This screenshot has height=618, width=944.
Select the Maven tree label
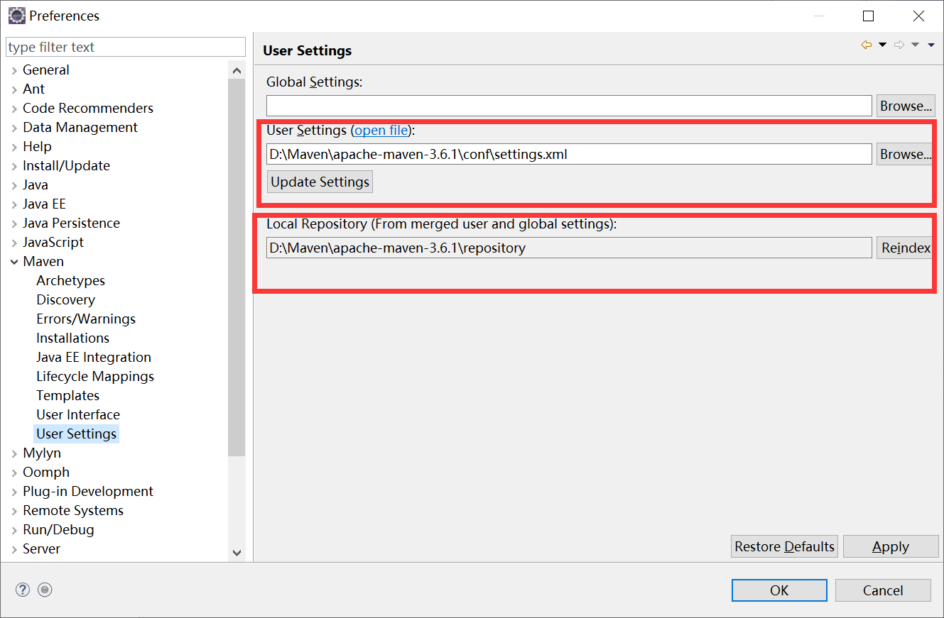tap(43, 261)
